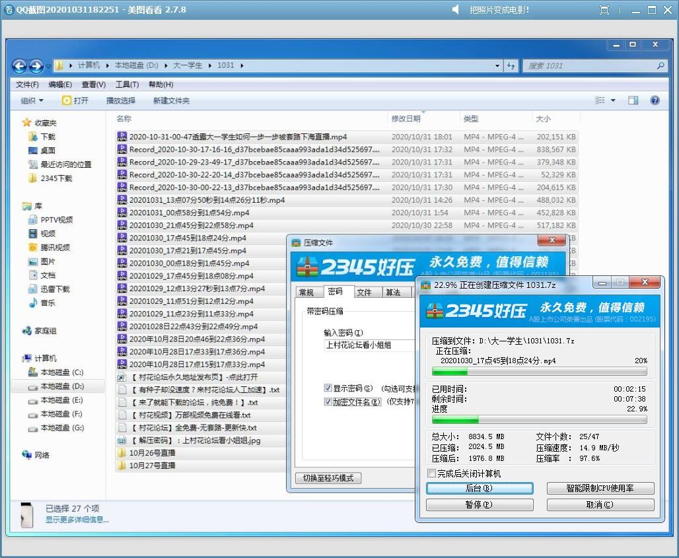Toggle the 显示密码 checkbox

(x=328, y=388)
